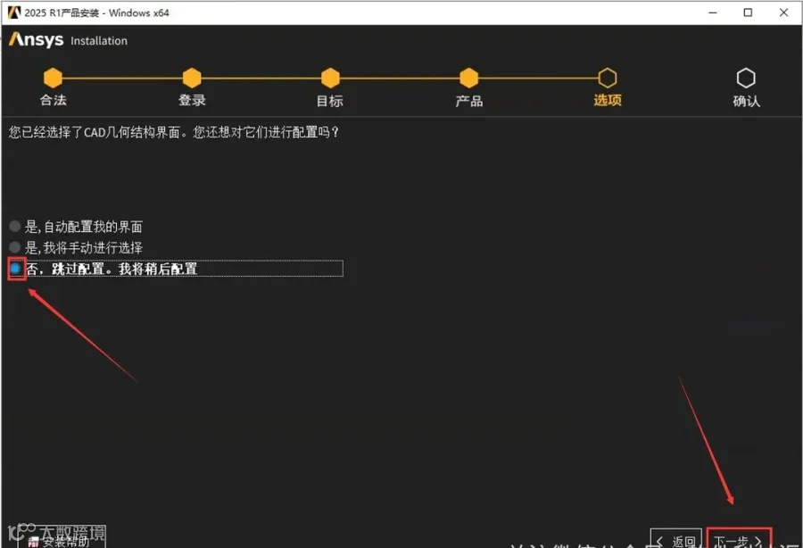Click the 登录 step label

192,100
